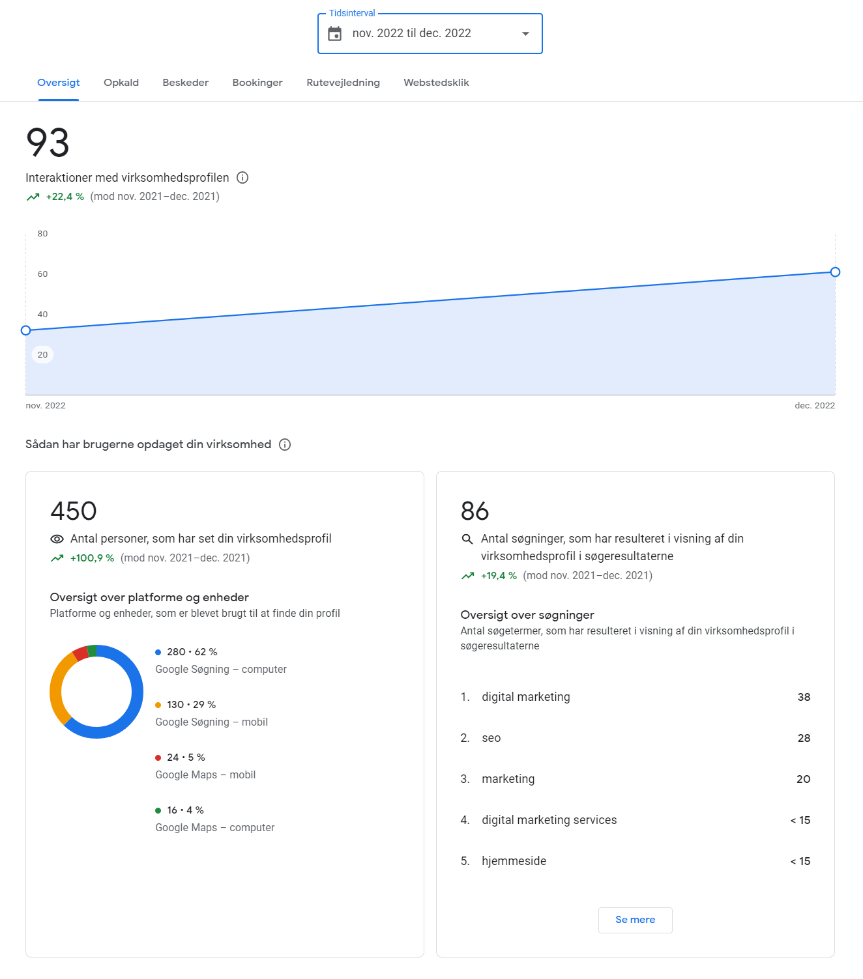Click Google Maps – mobil label
The width and height of the screenshot is (863, 979).
coord(205,775)
